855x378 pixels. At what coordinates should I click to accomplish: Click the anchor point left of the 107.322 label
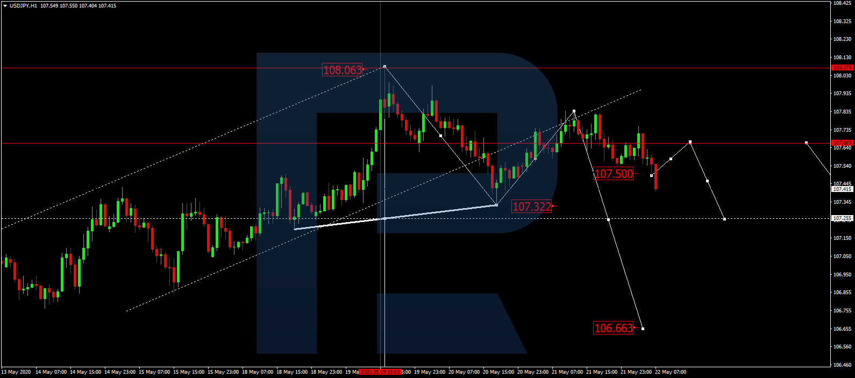(496, 205)
